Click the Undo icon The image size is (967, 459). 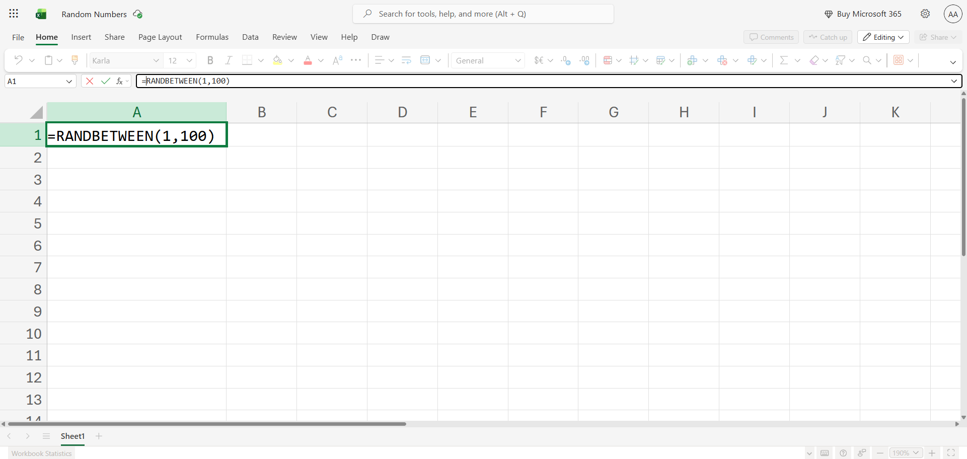pyautogui.click(x=19, y=60)
